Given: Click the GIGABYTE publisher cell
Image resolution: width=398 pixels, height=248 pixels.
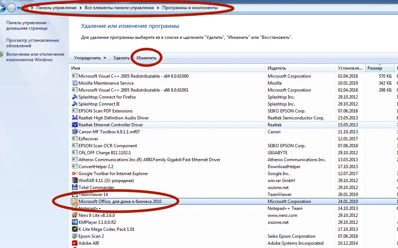Looking at the screenshot, I should (278, 152).
